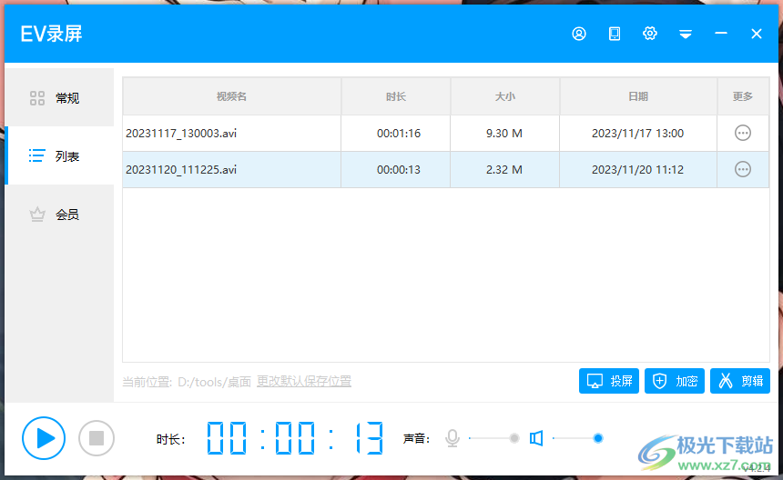This screenshot has width=783, height=480.
Task: Close the EV录屏 window
Action: coord(756,34)
